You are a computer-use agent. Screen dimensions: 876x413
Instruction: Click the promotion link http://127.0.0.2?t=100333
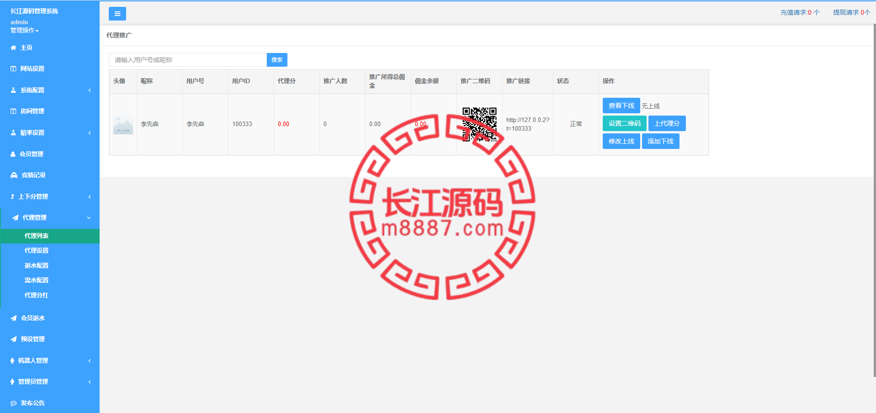pyautogui.click(x=528, y=124)
